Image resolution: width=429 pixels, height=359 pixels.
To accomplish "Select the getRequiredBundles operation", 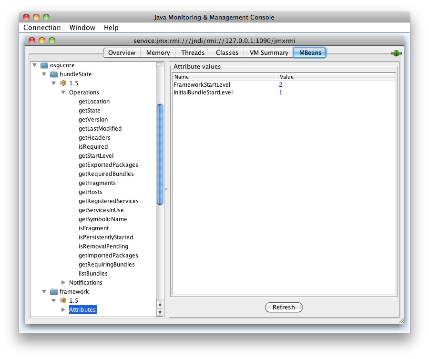I will click(106, 174).
